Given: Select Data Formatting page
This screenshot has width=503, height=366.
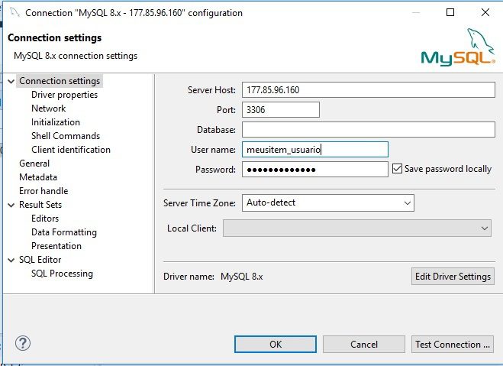Looking at the screenshot, I should point(64,232).
